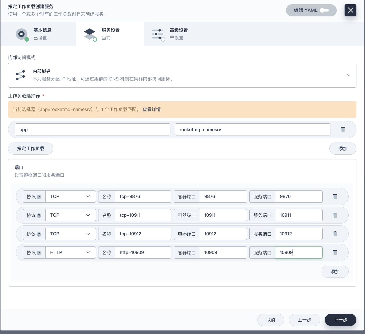
Task: Open protocol dropdown for tcp-10911 row
Action: 71,215
